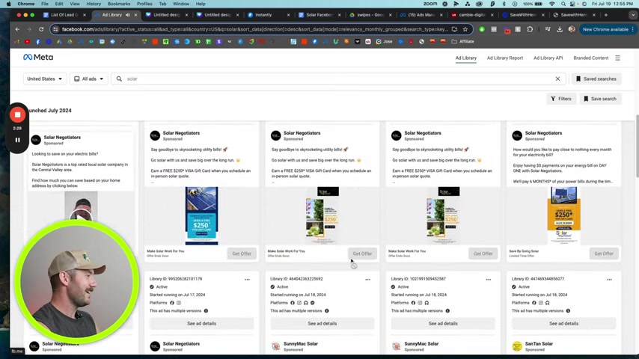639x359 pixels.
Task: Open the All ads category dropdown
Action: (89, 79)
